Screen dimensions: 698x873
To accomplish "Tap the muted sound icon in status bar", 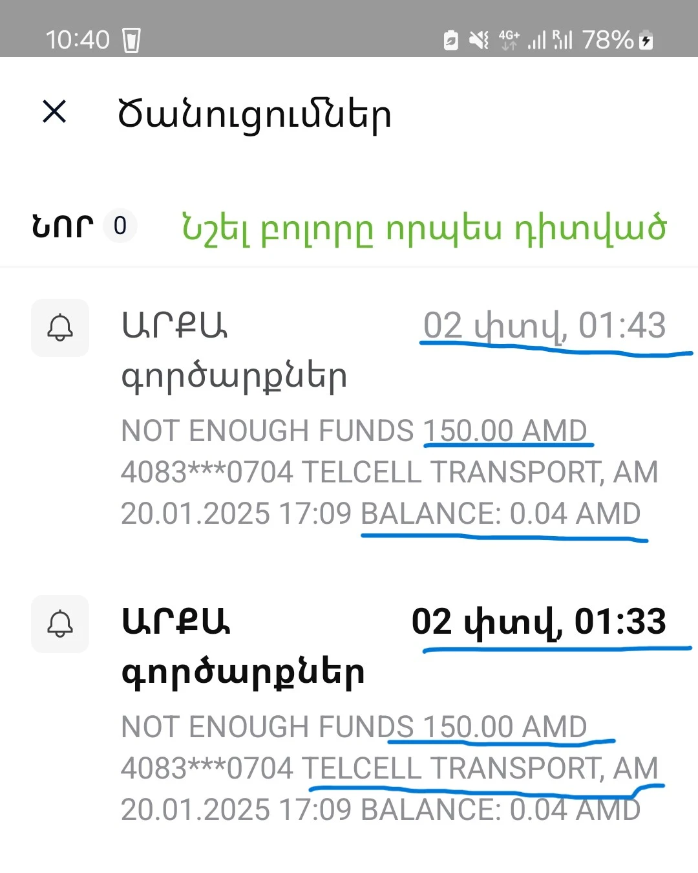I will pos(479,40).
